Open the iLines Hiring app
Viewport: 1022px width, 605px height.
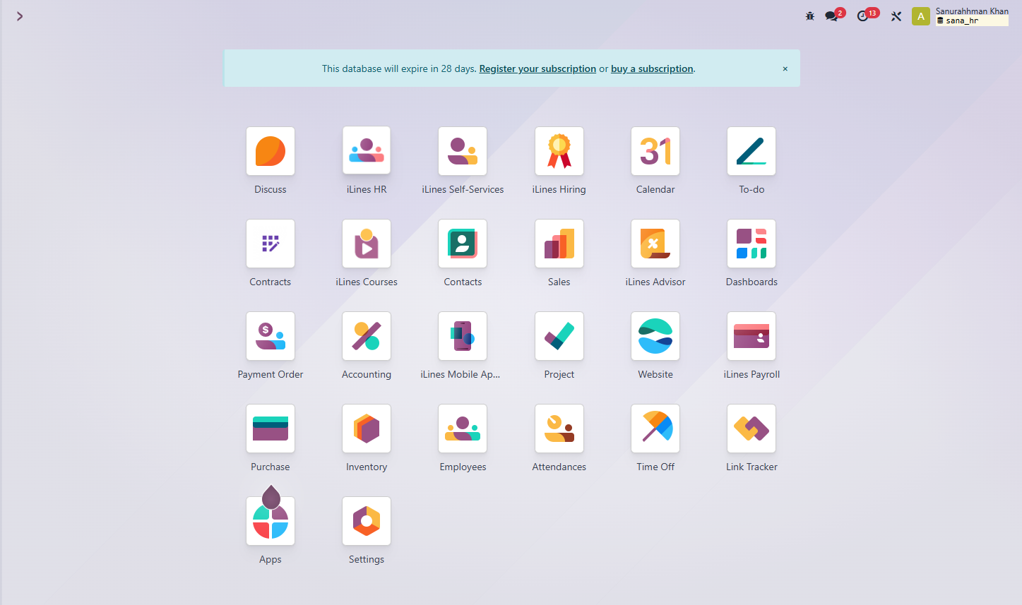(x=559, y=151)
